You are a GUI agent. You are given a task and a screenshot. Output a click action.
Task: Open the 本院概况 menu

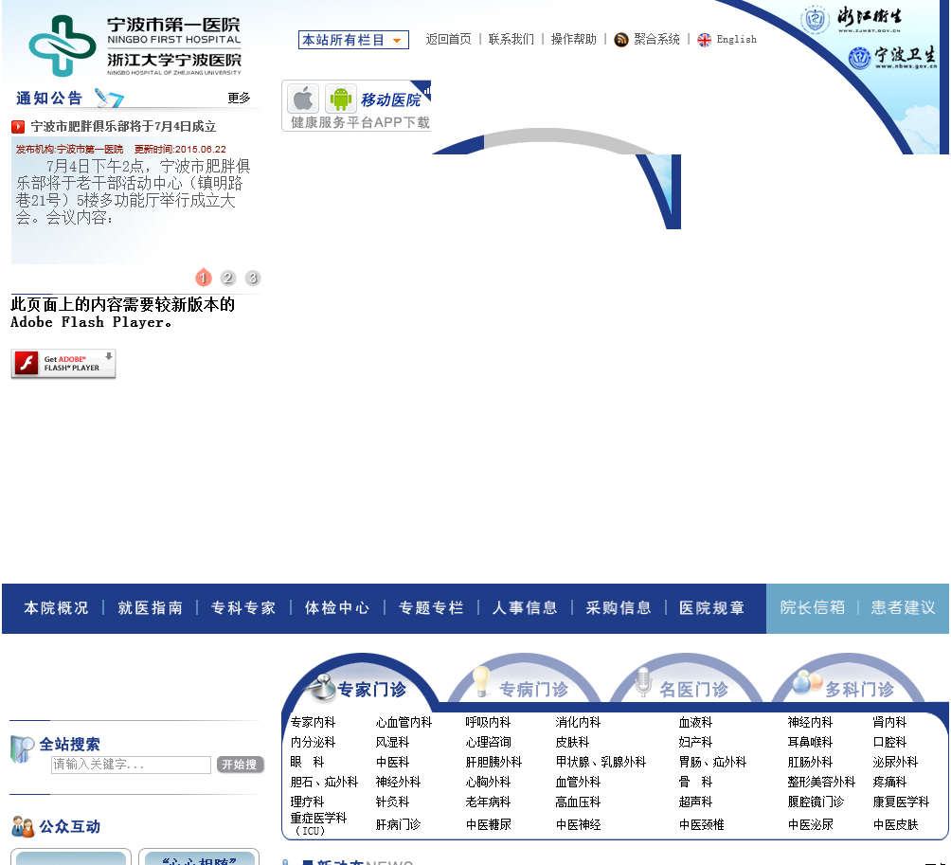pos(56,608)
